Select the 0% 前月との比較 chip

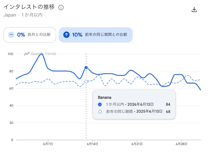[x=30, y=35]
